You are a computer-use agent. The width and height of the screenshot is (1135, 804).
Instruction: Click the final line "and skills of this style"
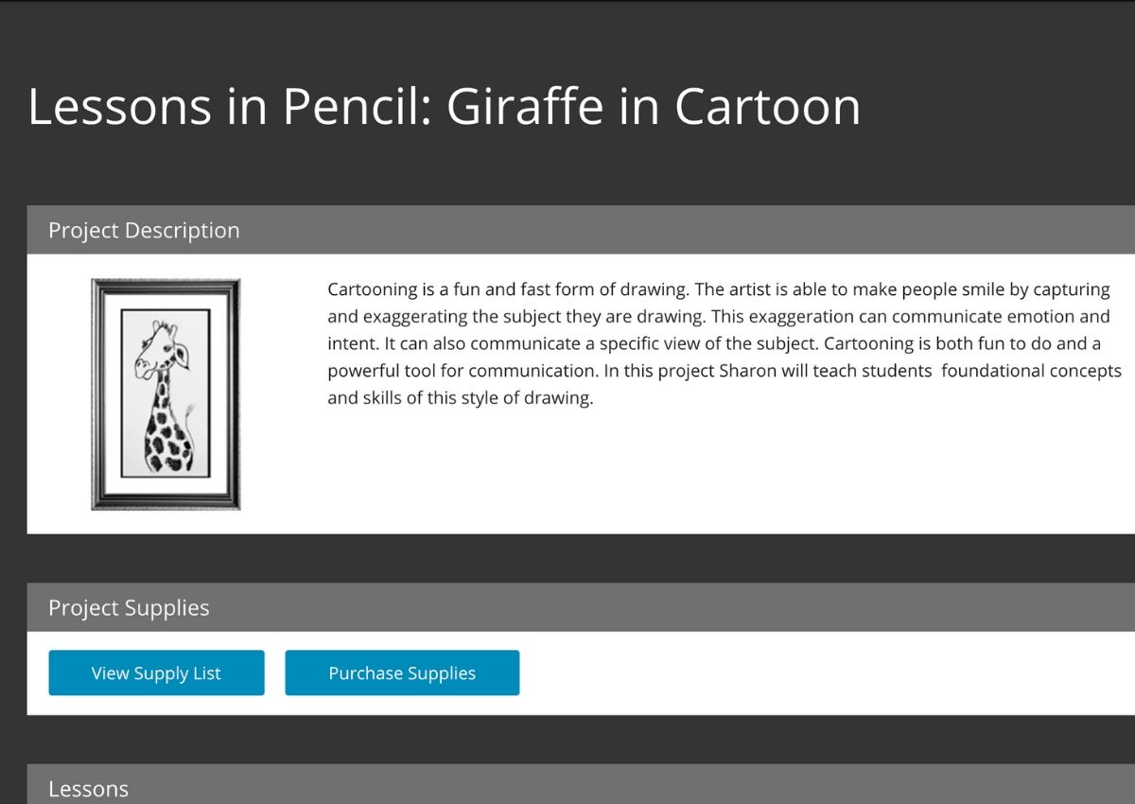(460, 398)
